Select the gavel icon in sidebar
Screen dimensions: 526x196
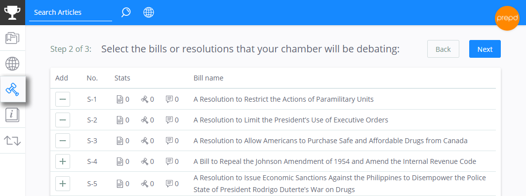point(12,89)
